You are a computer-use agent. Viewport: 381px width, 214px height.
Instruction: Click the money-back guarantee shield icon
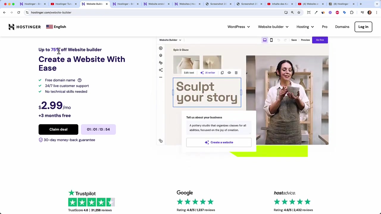pos(41,140)
